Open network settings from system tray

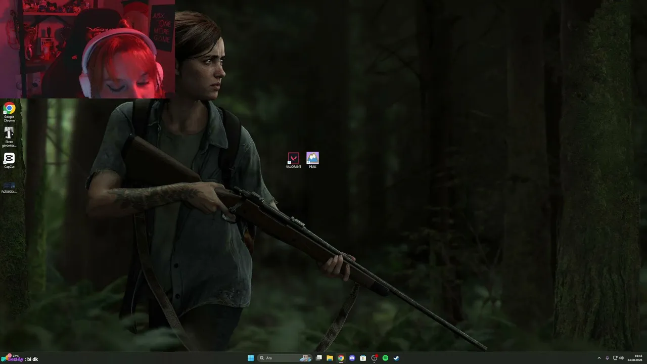click(x=615, y=358)
